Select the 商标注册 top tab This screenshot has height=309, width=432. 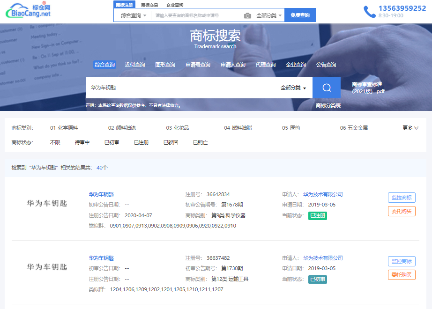click(x=124, y=5)
